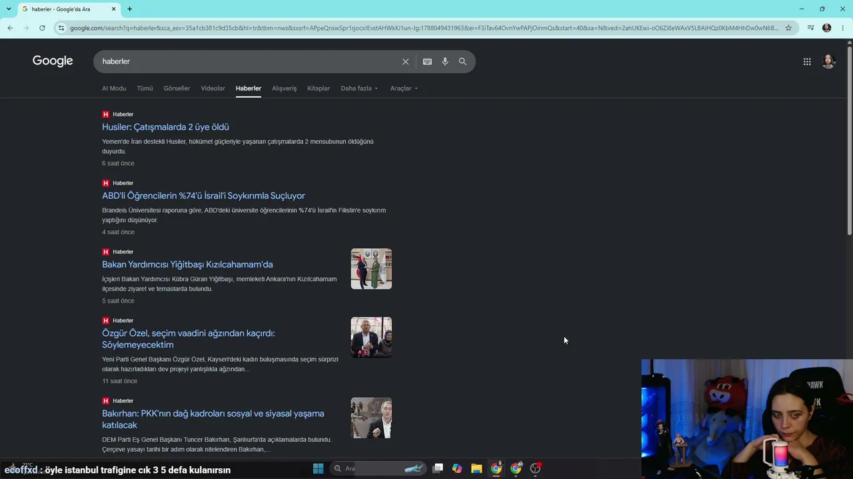Click the Chrome address bar URL

tap(424, 28)
